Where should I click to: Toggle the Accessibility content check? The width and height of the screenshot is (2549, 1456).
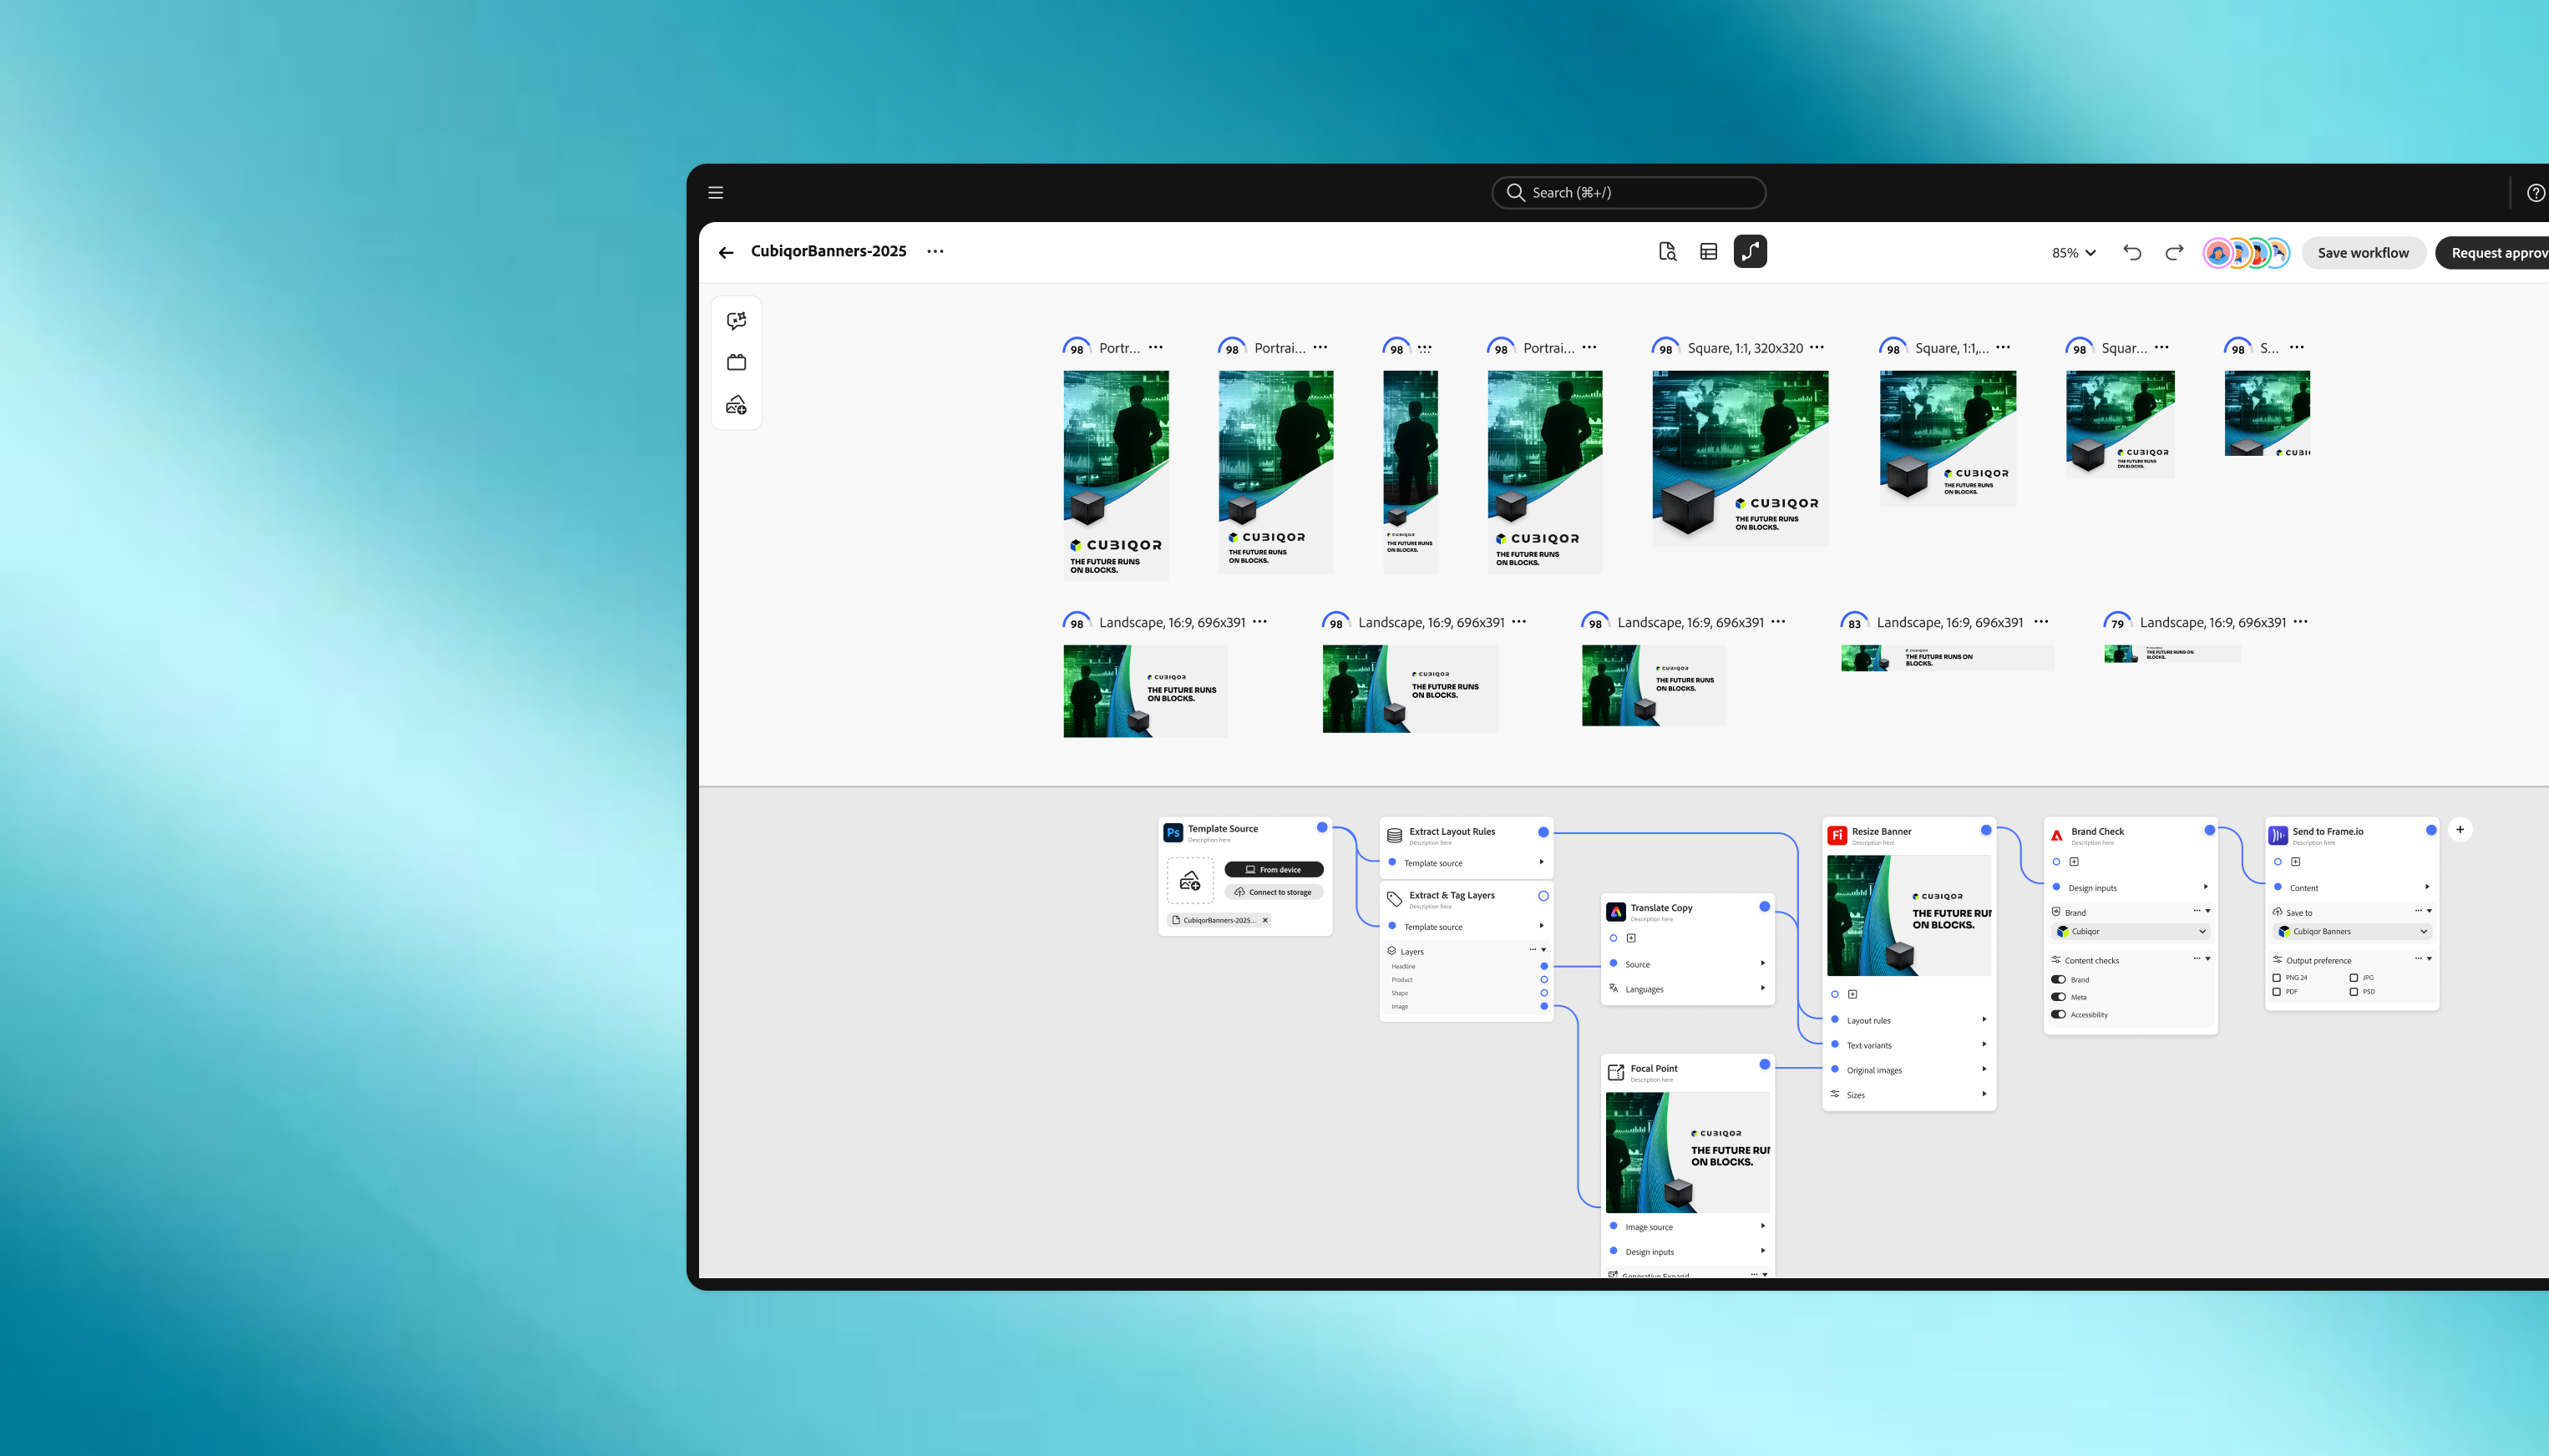pyautogui.click(x=2058, y=1015)
